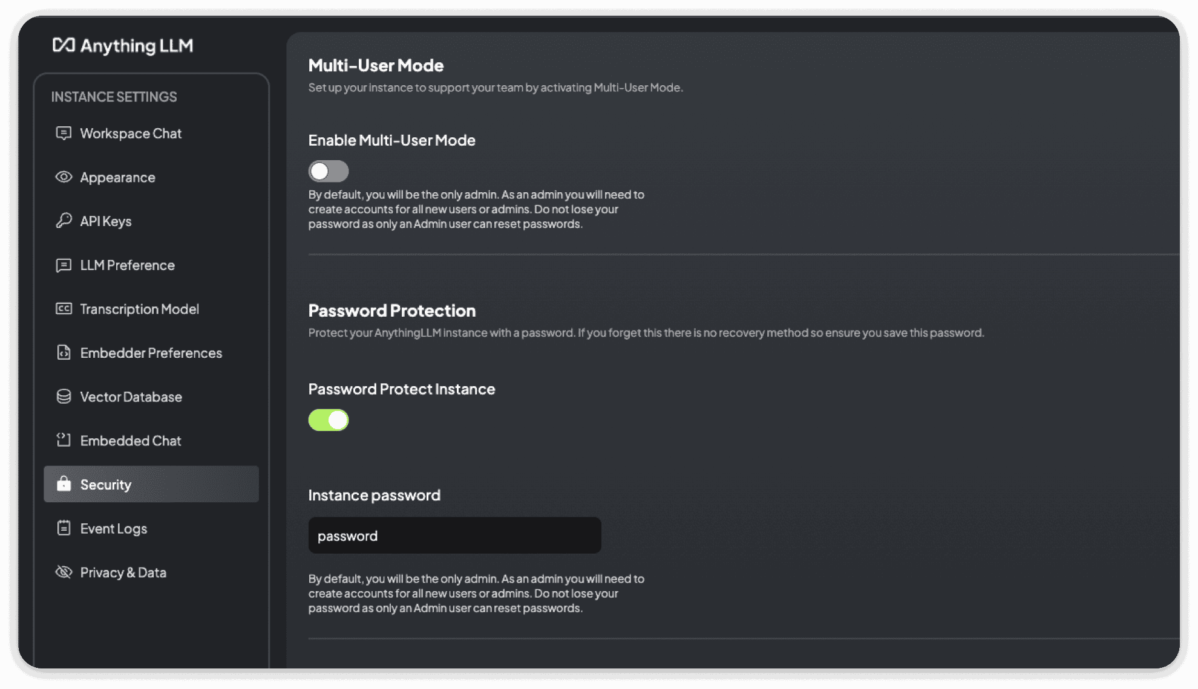Click the Security sidebar toggle
Image resolution: width=1198 pixels, height=689 pixels.
tap(151, 484)
